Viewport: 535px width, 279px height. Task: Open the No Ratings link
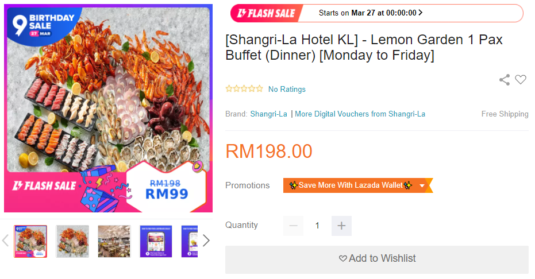[287, 89]
